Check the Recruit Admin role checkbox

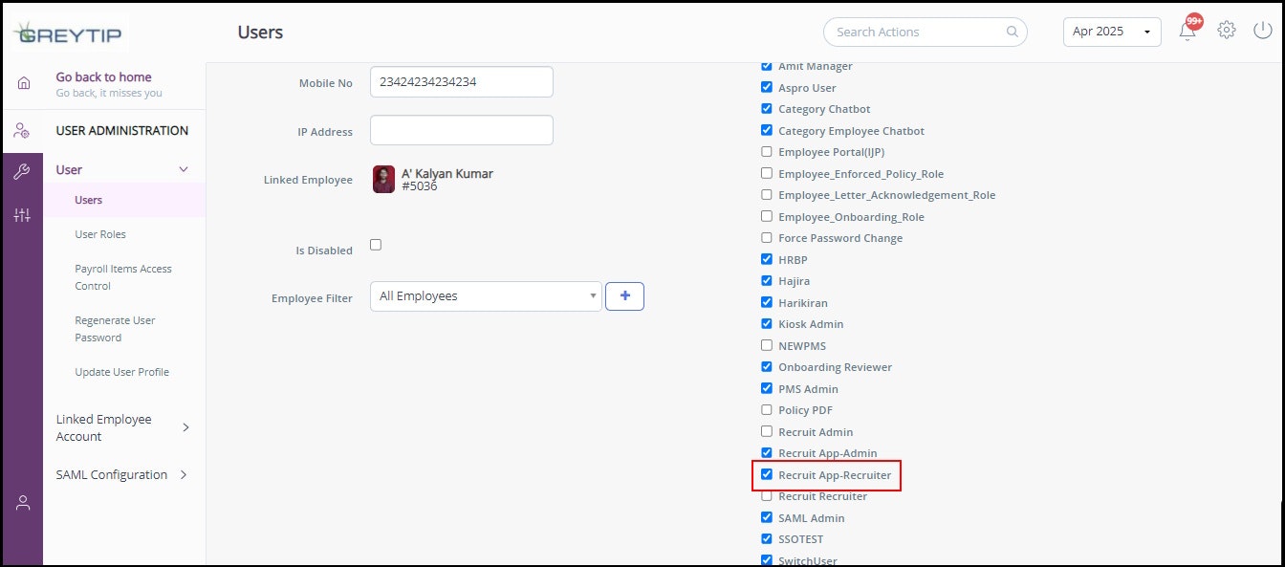point(766,431)
